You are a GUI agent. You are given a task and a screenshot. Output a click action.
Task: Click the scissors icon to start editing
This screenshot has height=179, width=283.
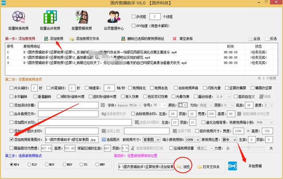233,166
